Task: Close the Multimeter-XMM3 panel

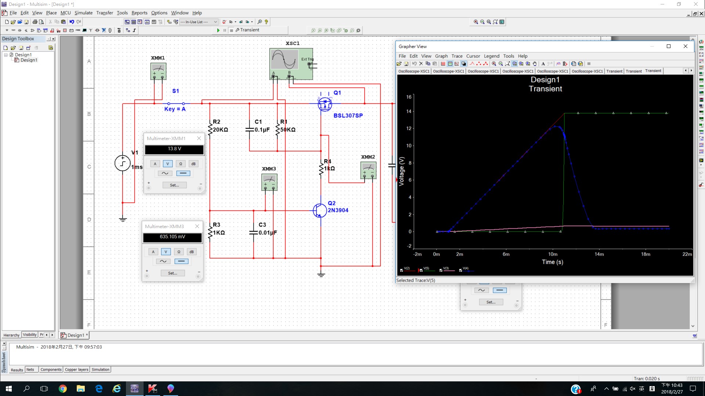Action: [197, 226]
